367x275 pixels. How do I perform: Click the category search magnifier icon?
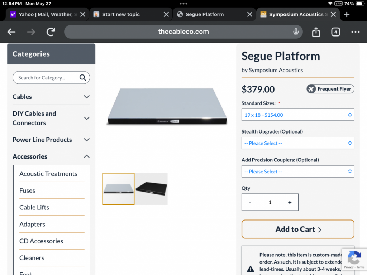(x=83, y=78)
